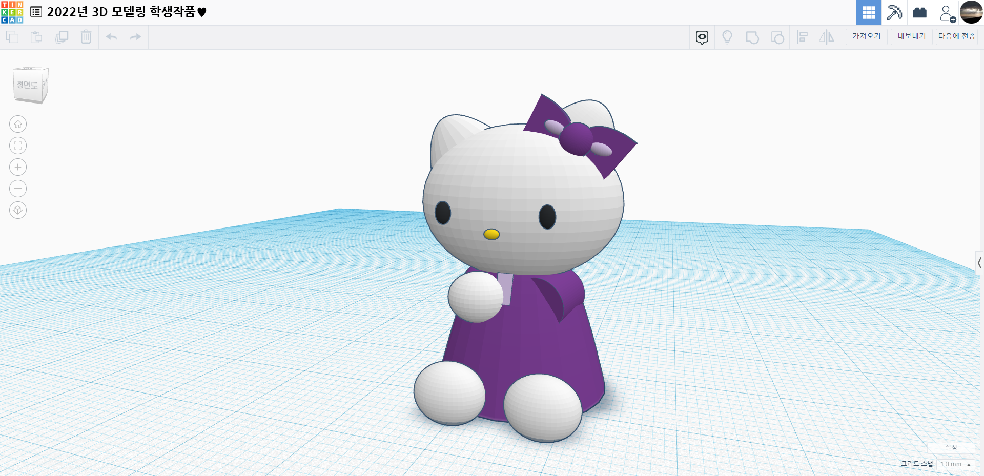This screenshot has height=476, width=984.
Task: Click the Delete trash can icon
Action: click(x=86, y=37)
